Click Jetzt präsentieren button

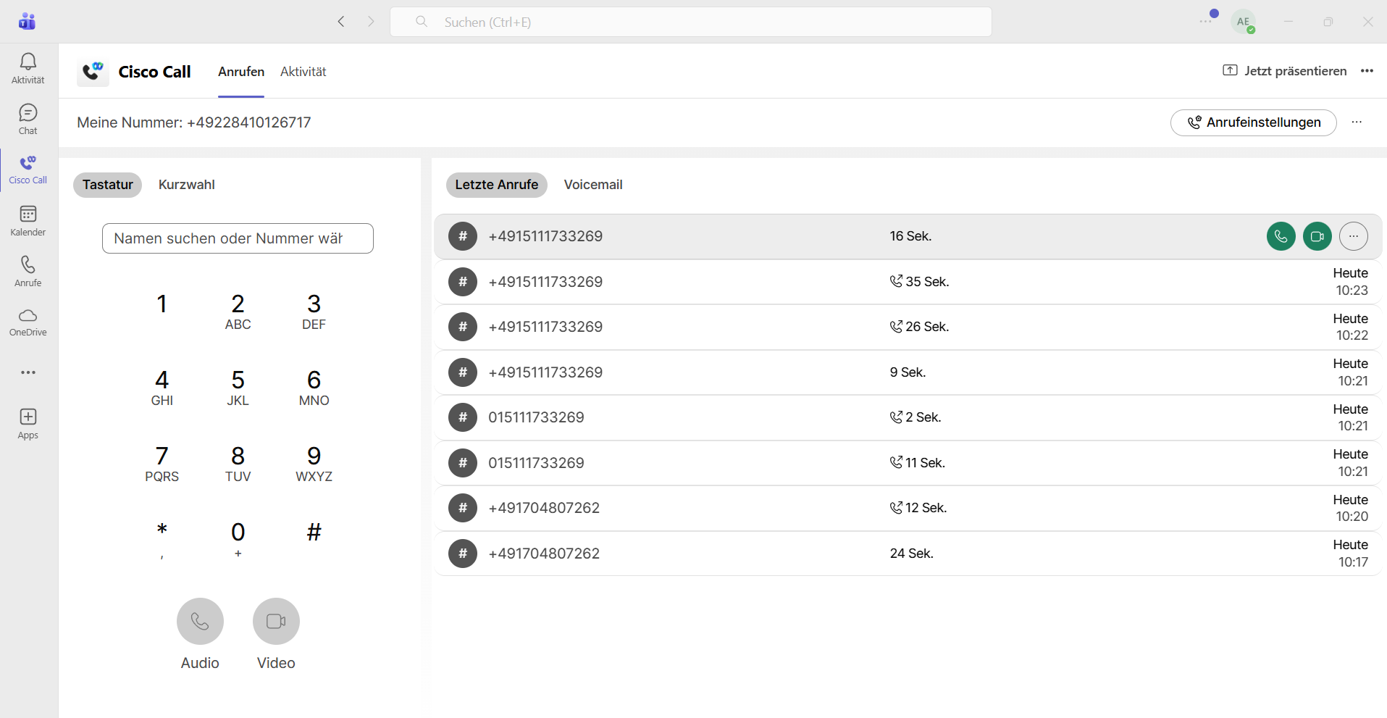pyautogui.click(x=1284, y=71)
